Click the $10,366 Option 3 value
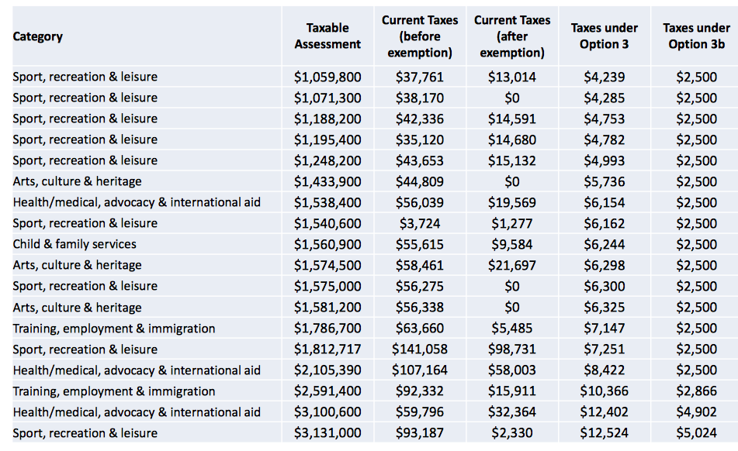 [x=605, y=391]
